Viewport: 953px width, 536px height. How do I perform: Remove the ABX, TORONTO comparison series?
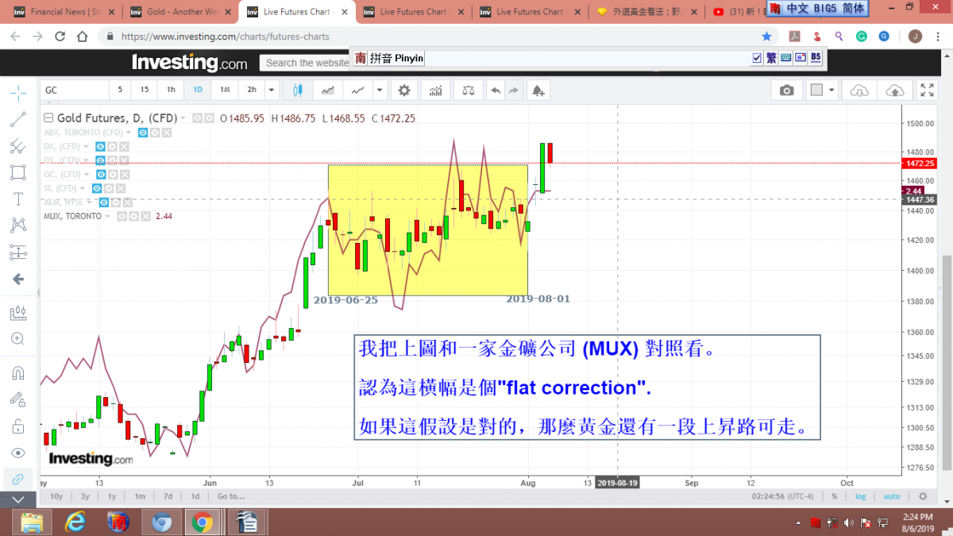167,133
